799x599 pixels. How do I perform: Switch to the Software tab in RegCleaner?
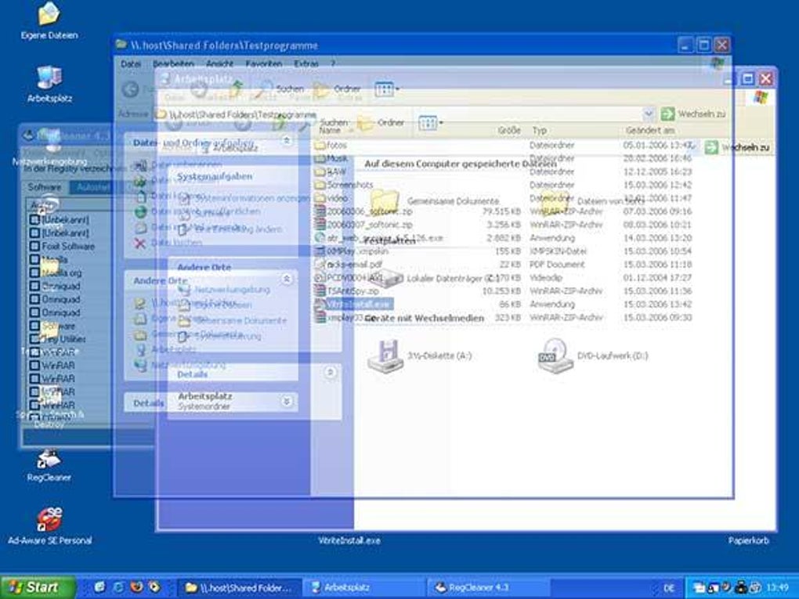(45, 187)
